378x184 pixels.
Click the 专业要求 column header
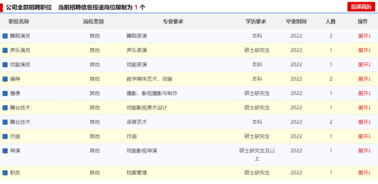click(173, 22)
